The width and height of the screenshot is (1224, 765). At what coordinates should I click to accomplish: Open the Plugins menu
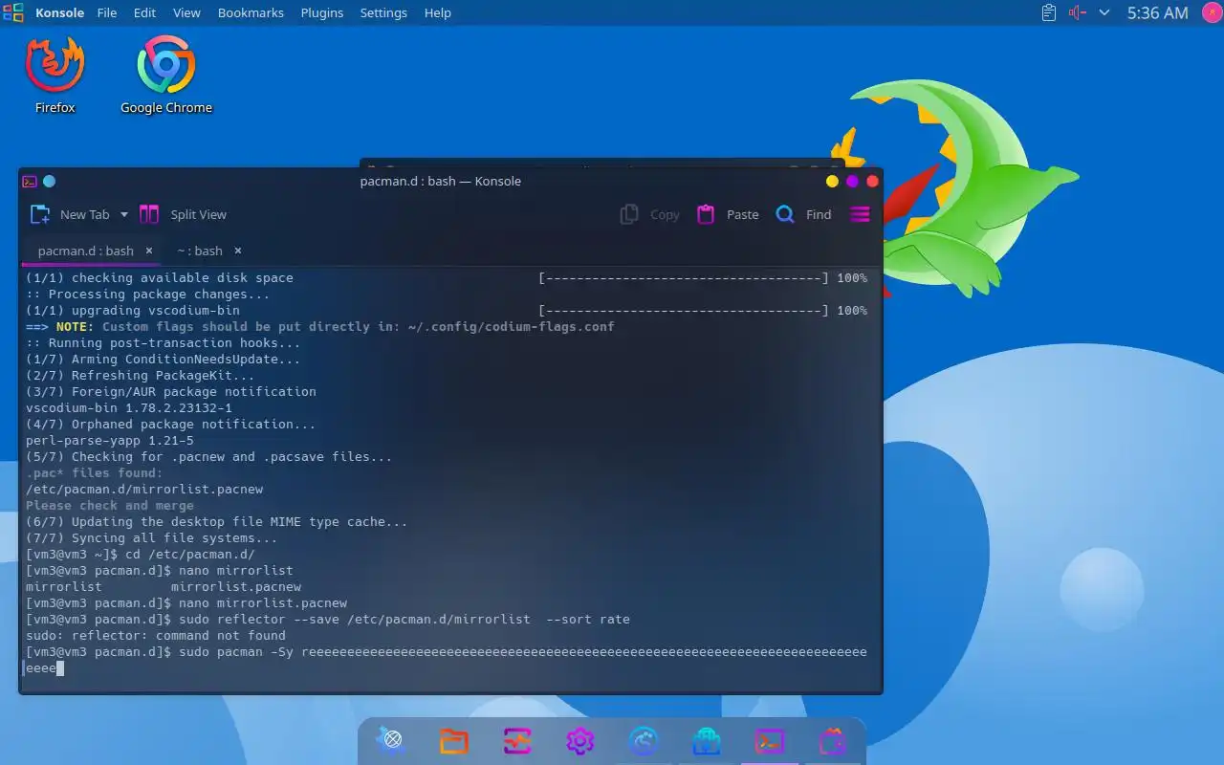tap(321, 12)
